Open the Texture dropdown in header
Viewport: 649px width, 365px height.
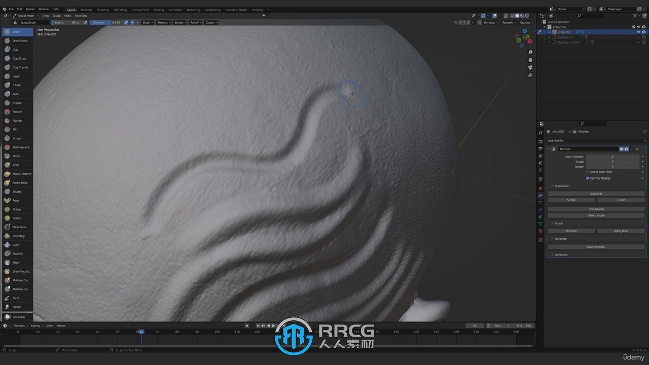pos(163,22)
